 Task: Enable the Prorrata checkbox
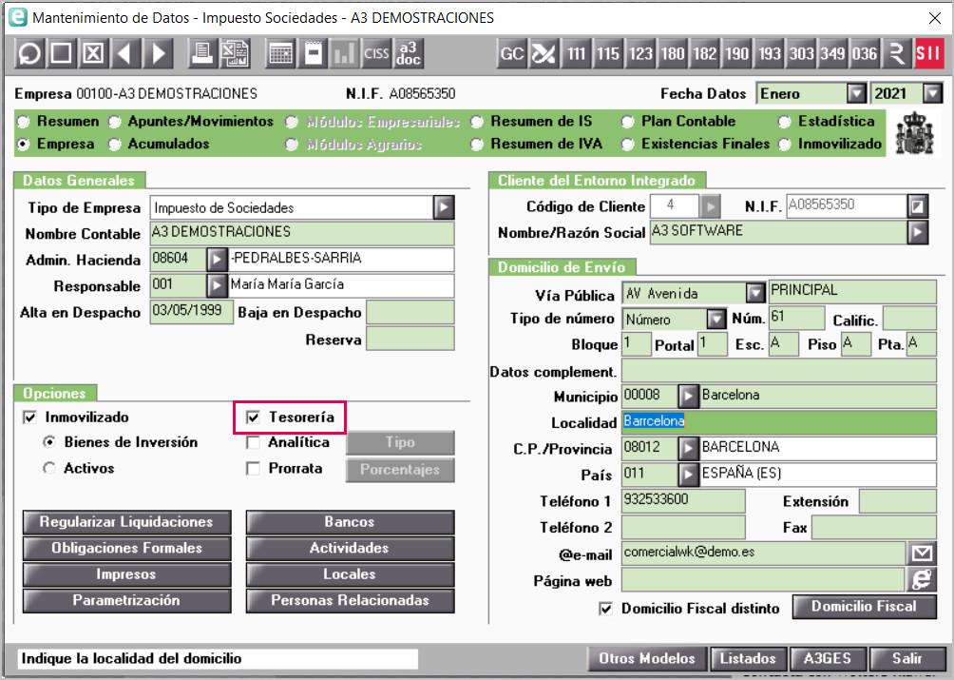[253, 469]
